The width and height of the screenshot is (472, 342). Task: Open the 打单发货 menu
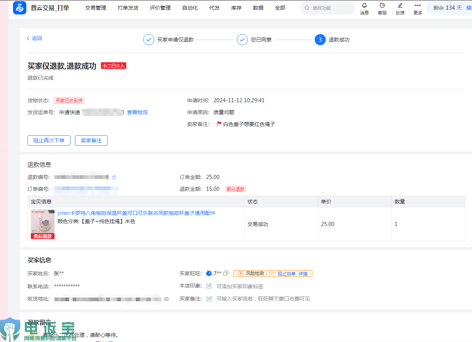pos(128,8)
